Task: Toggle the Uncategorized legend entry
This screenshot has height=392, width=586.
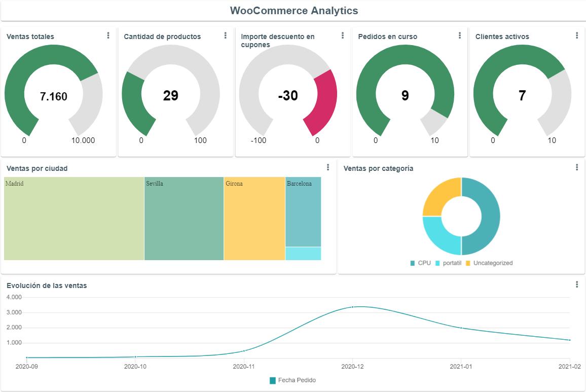Action: (x=489, y=263)
